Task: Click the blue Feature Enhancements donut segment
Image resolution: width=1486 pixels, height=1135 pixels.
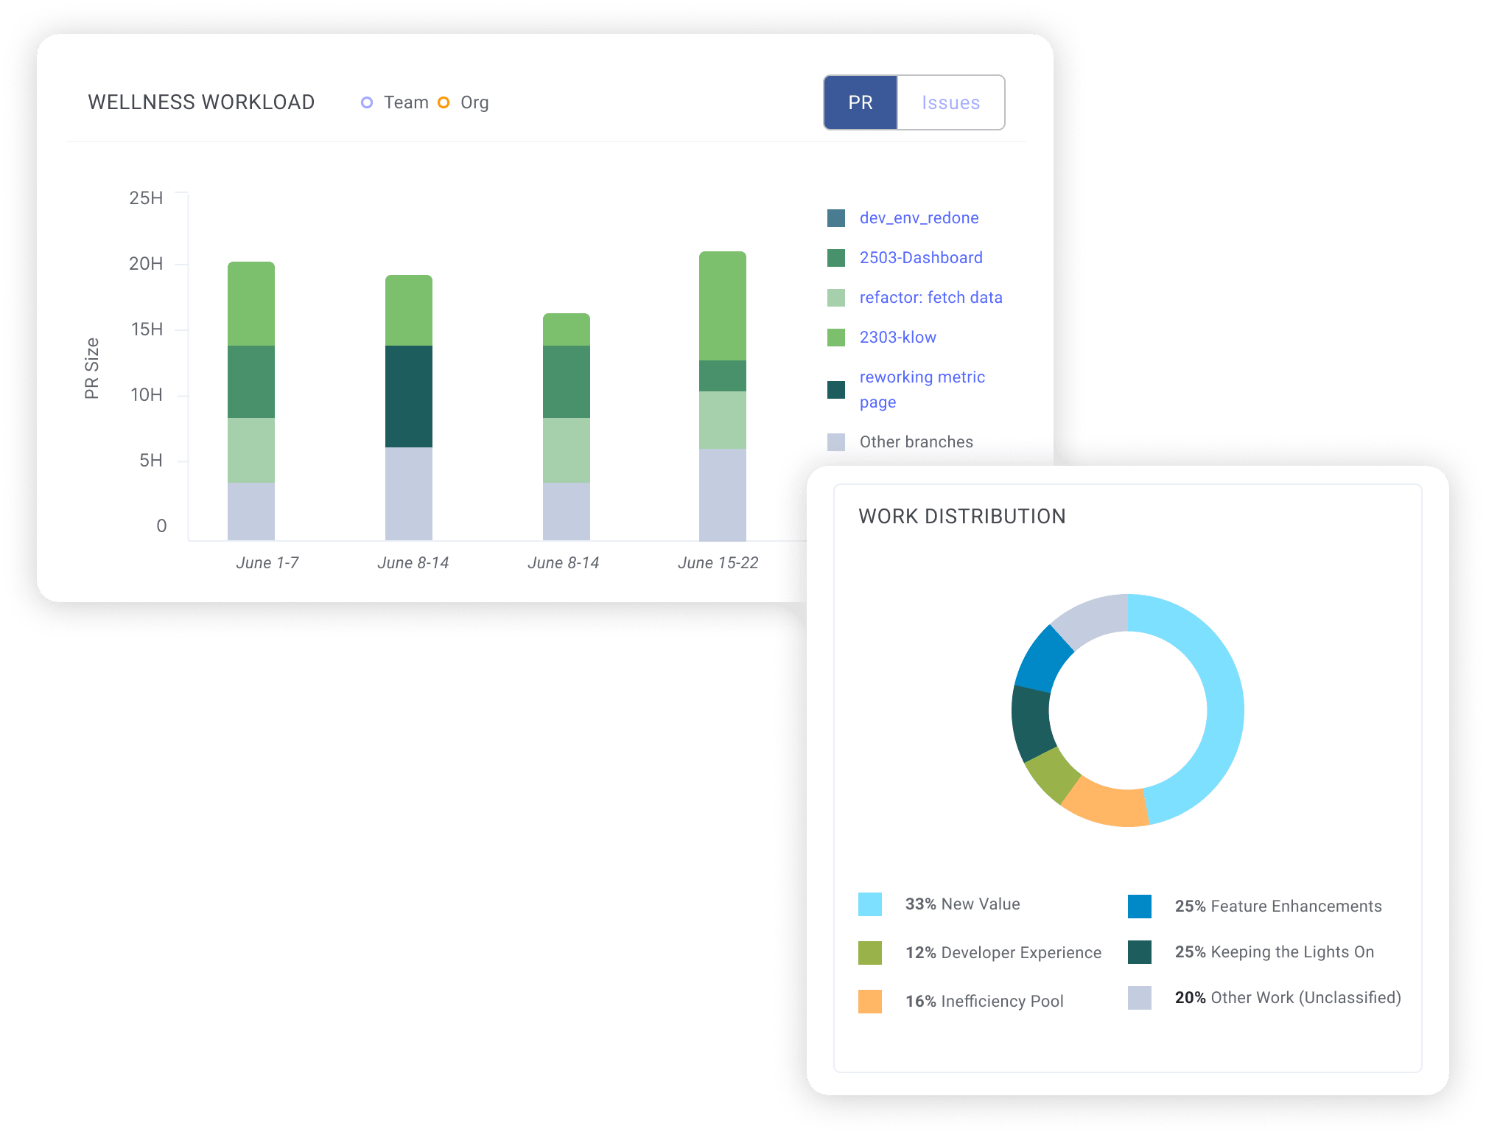Action: tap(1042, 660)
